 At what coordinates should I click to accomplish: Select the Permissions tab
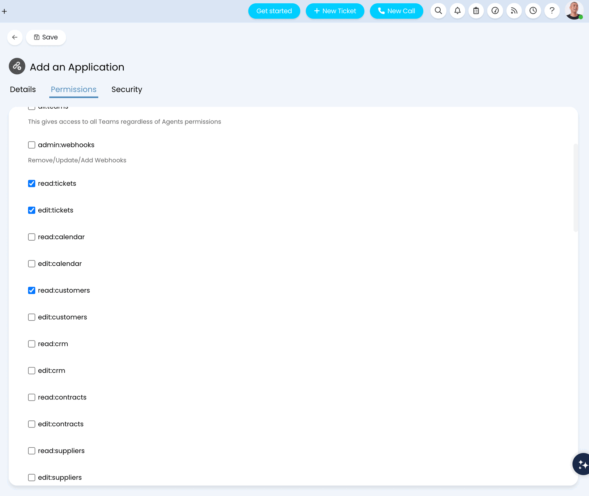74,90
